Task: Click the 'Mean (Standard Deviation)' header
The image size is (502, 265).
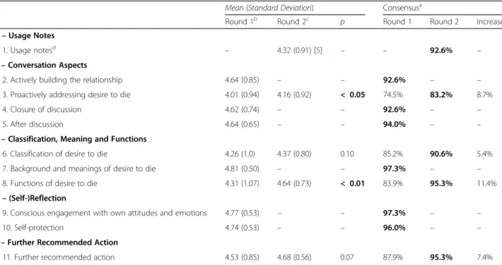Action: (269, 8)
